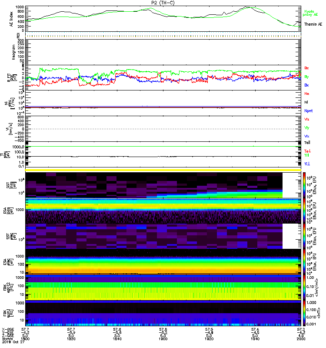Click the color bar beside the ESA electrons panel
This screenshot has height=348, width=326.
[x=304, y=262]
